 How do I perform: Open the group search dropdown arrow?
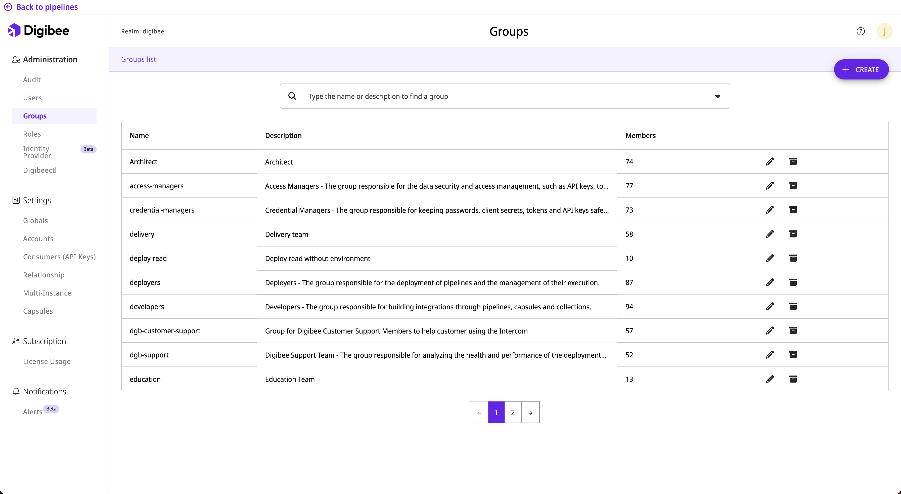pyautogui.click(x=717, y=96)
